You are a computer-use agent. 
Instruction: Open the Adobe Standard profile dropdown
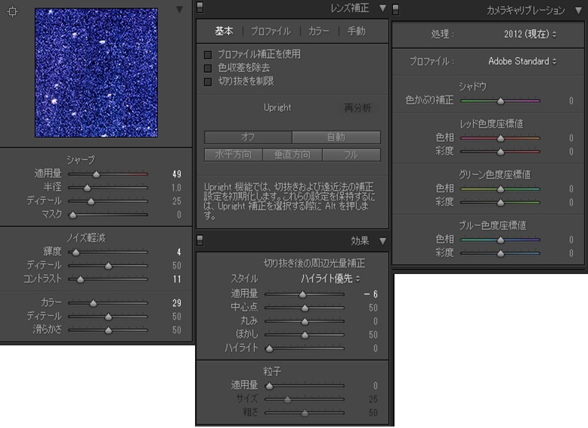[522, 62]
